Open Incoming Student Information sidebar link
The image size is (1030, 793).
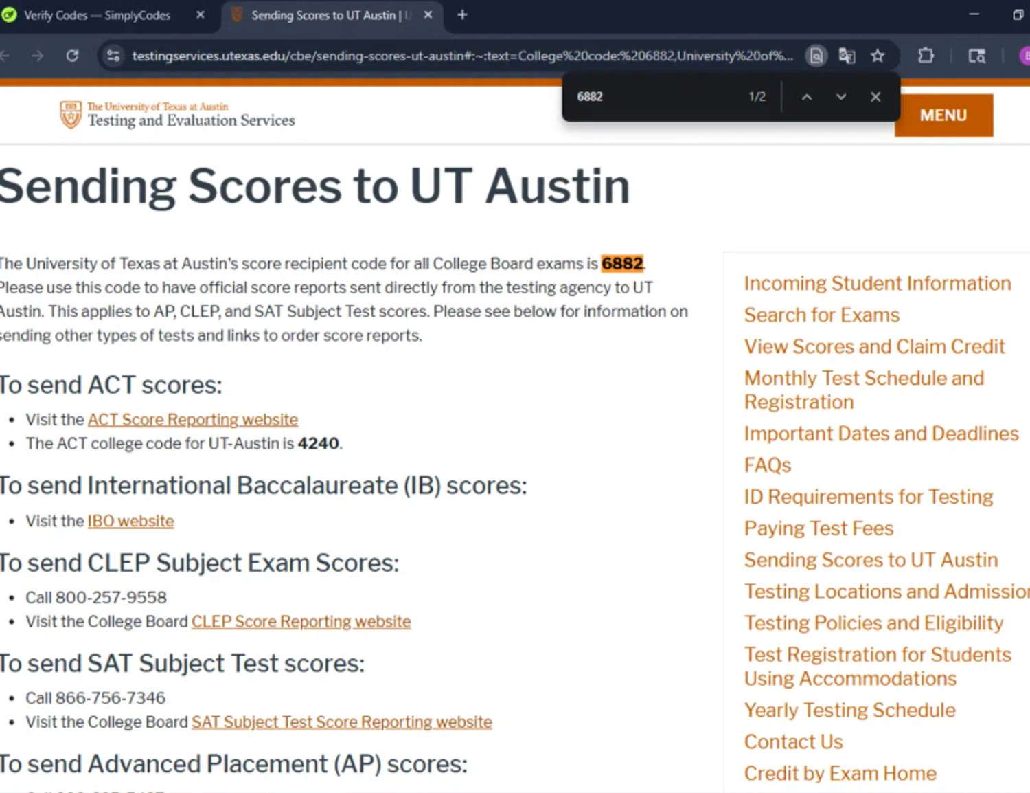[x=878, y=283]
